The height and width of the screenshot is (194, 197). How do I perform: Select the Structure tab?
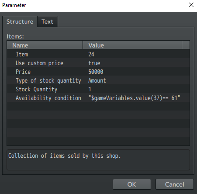click(x=20, y=21)
